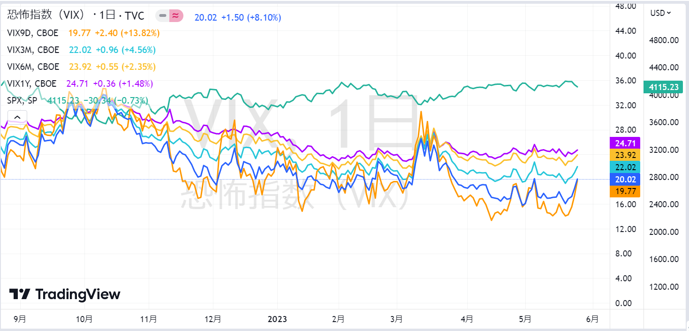Click the gray dash market status icon
Viewport: 689px width, 331px height.
click(163, 16)
